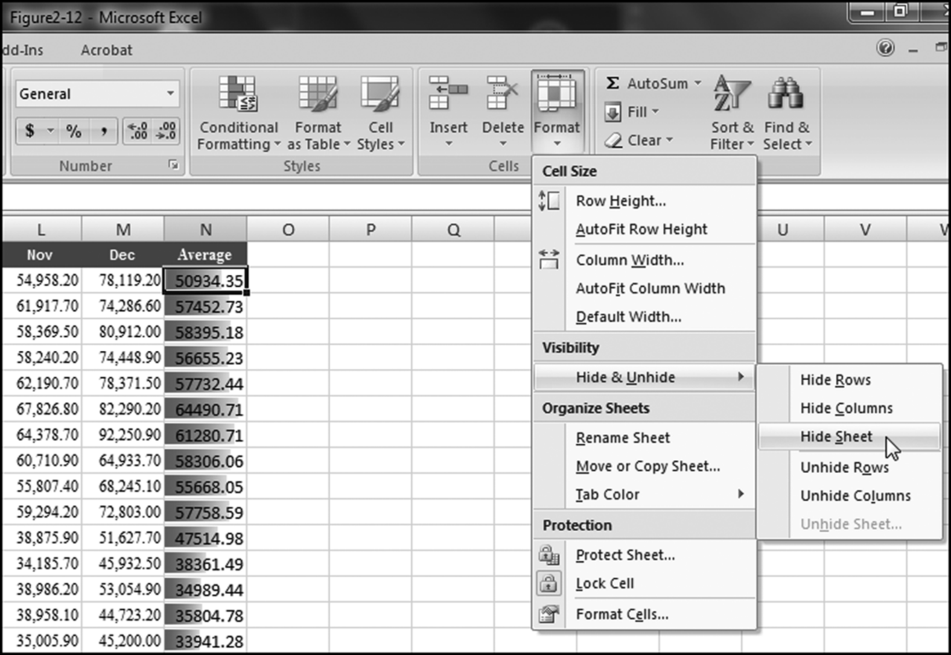Select cell containing 50934.35

206,280
